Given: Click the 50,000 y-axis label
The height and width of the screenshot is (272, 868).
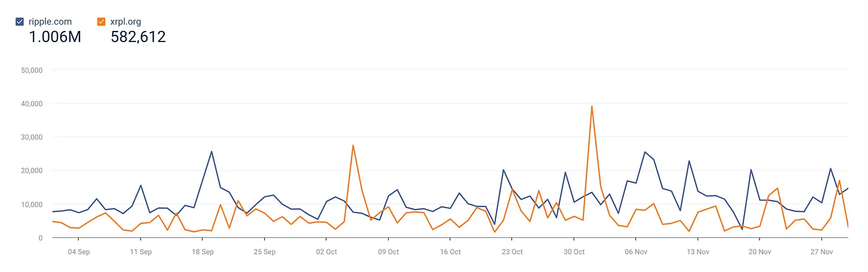Looking at the screenshot, I should click(32, 70).
